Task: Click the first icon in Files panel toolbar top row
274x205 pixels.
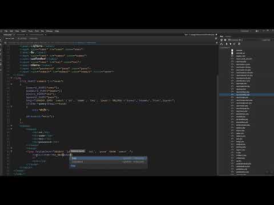Action: [221, 40]
